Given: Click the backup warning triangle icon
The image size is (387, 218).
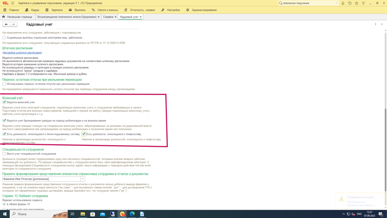Looking at the screenshot, I should click(342, 199).
